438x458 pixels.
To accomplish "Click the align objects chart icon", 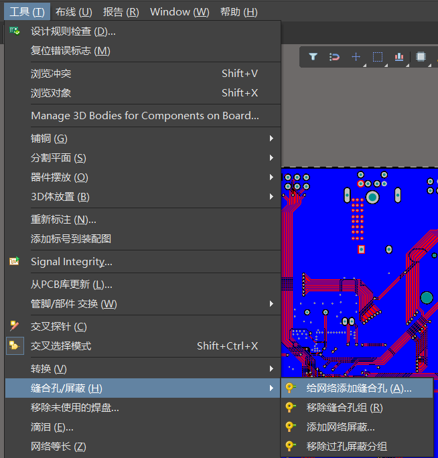I will (399, 57).
